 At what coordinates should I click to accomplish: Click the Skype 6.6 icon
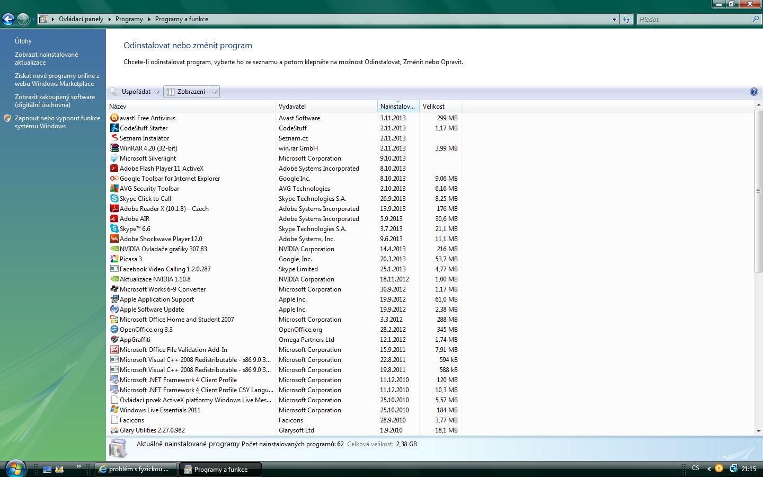click(114, 229)
